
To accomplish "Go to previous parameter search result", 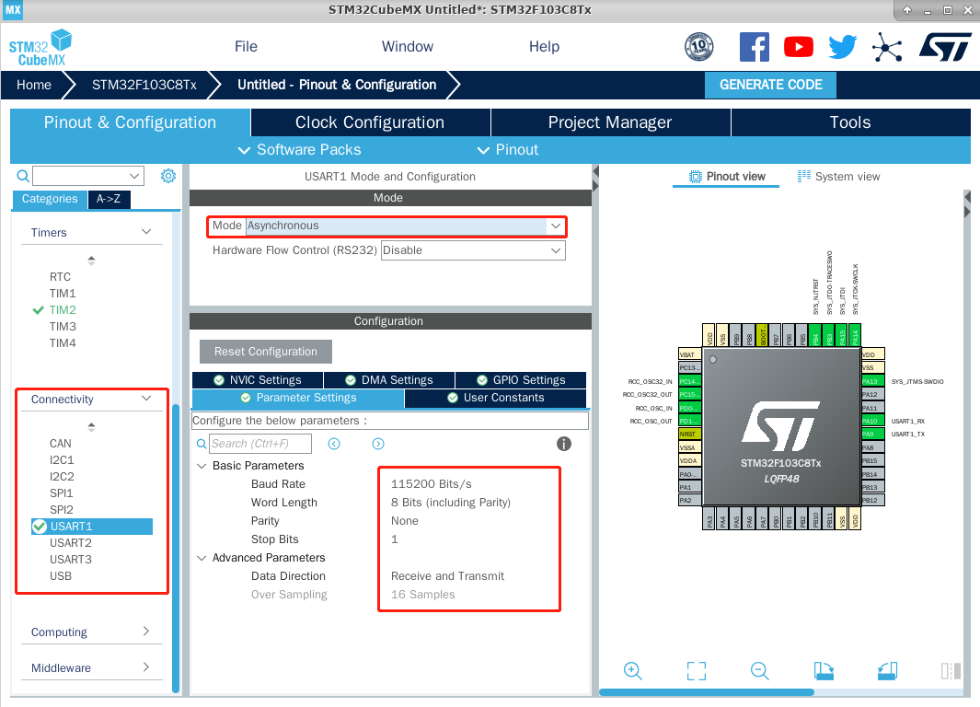I will coord(334,444).
